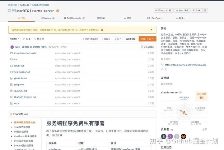
Task: Click the code repository icon before starRTC
Action: (14, 11)
